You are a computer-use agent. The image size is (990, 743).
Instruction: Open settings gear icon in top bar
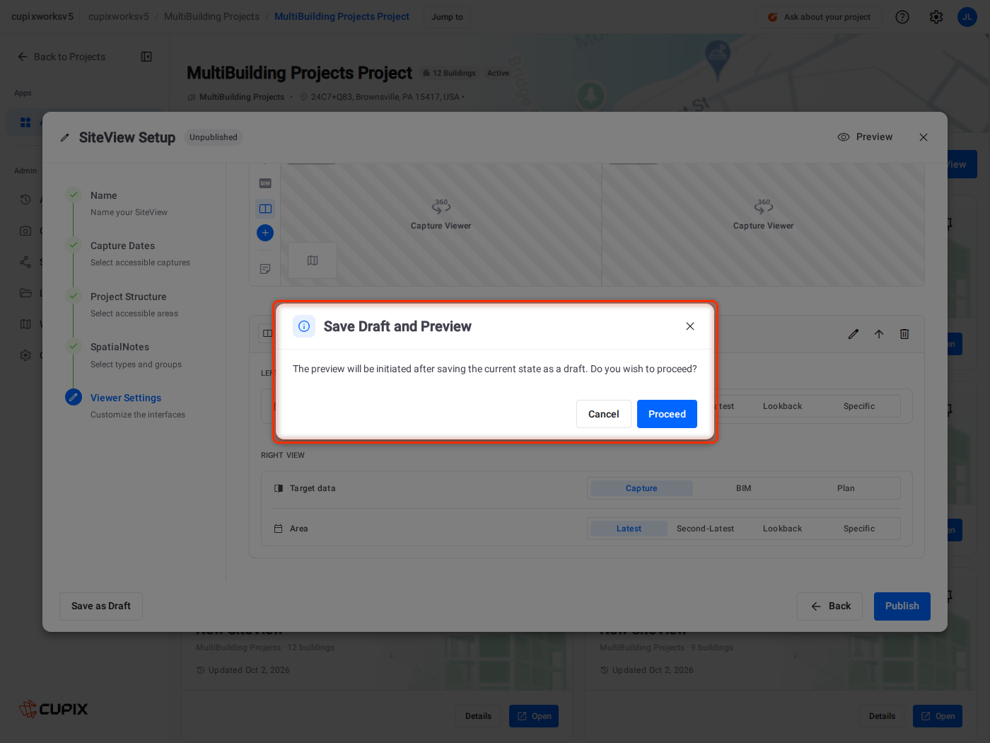tap(936, 17)
